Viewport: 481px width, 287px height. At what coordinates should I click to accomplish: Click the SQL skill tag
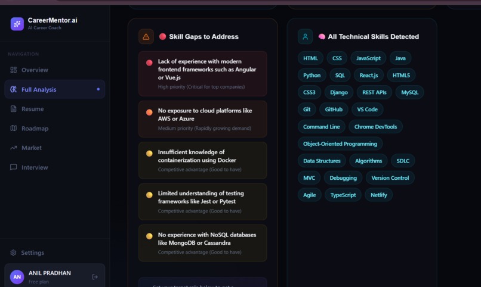(x=340, y=75)
